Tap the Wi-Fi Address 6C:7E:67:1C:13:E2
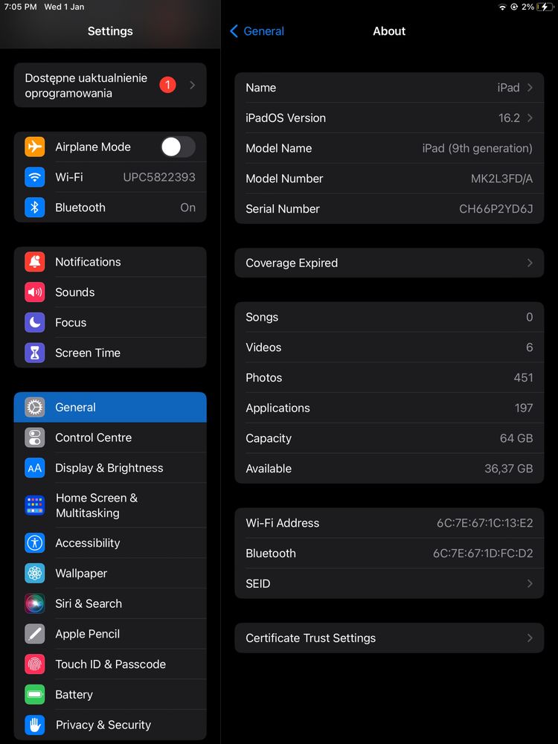 coord(485,523)
